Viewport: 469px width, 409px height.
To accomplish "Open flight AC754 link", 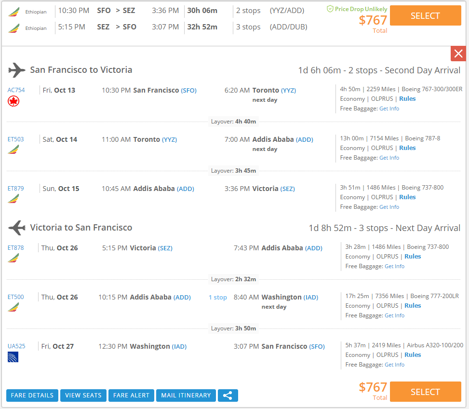I will (16, 90).
